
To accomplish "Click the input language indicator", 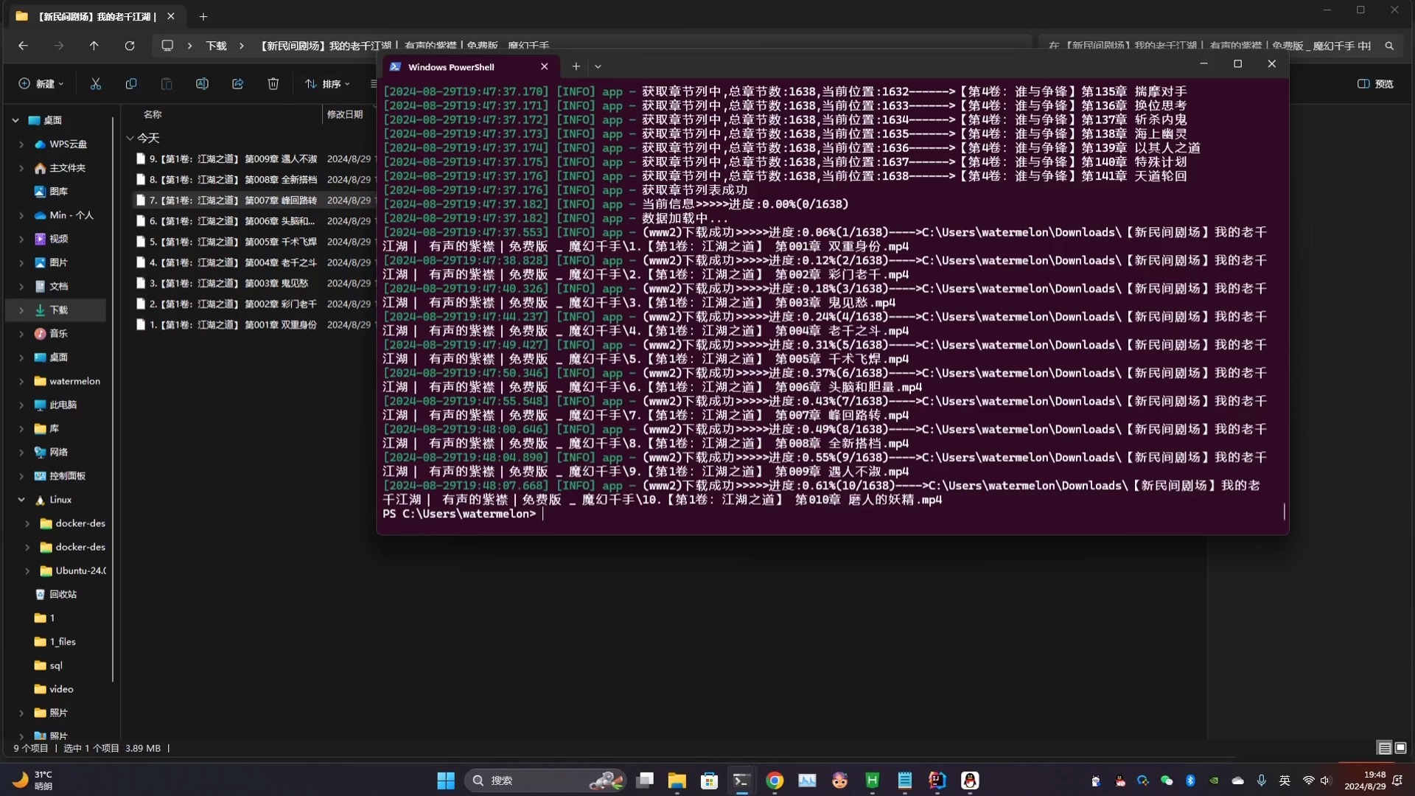I will 1285,781.
